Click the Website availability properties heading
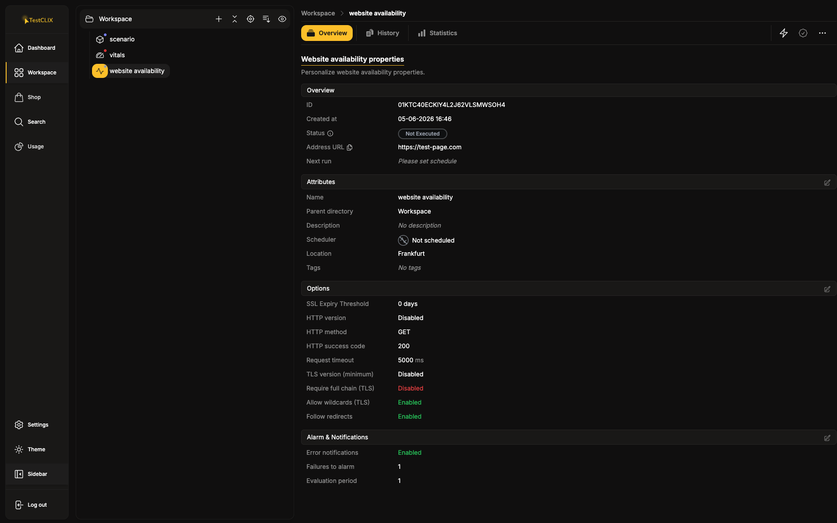This screenshot has height=523, width=837. tap(352, 59)
